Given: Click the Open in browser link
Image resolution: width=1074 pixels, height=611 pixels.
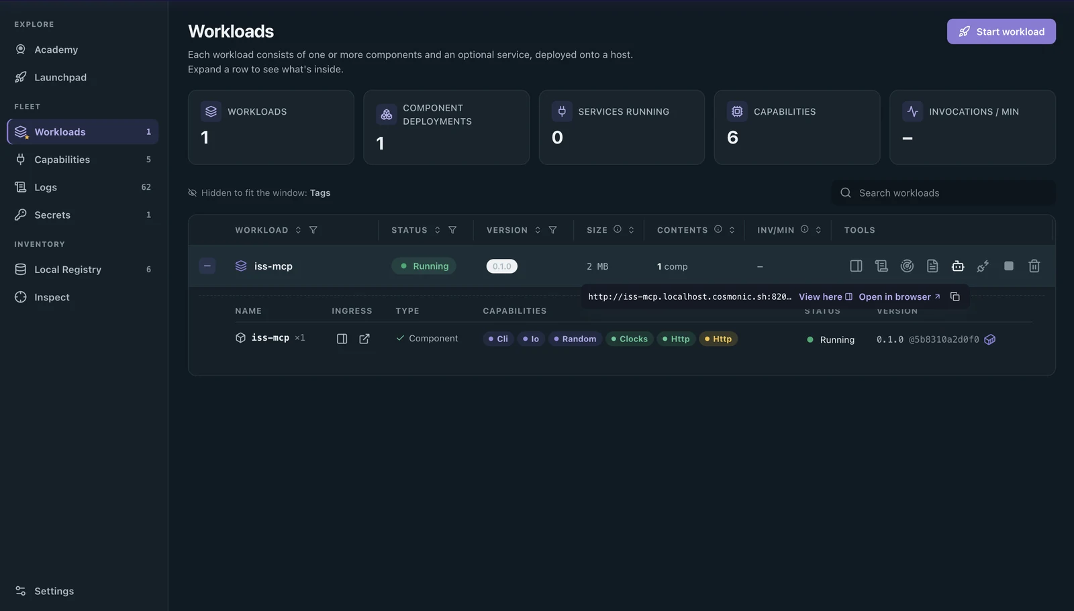Looking at the screenshot, I should coord(899,296).
